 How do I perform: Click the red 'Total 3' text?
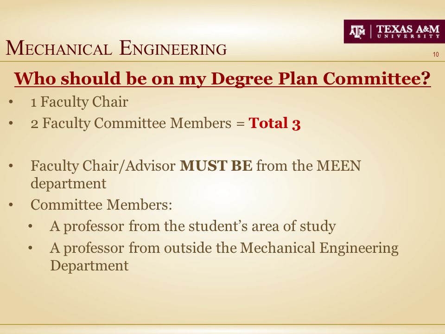[x=274, y=123]
